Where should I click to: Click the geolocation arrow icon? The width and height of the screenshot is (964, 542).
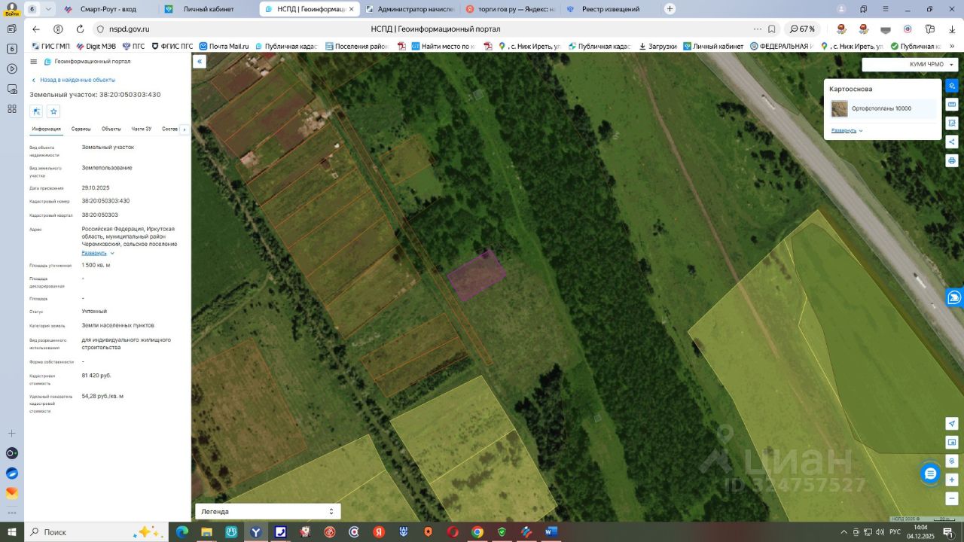click(952, 424)
